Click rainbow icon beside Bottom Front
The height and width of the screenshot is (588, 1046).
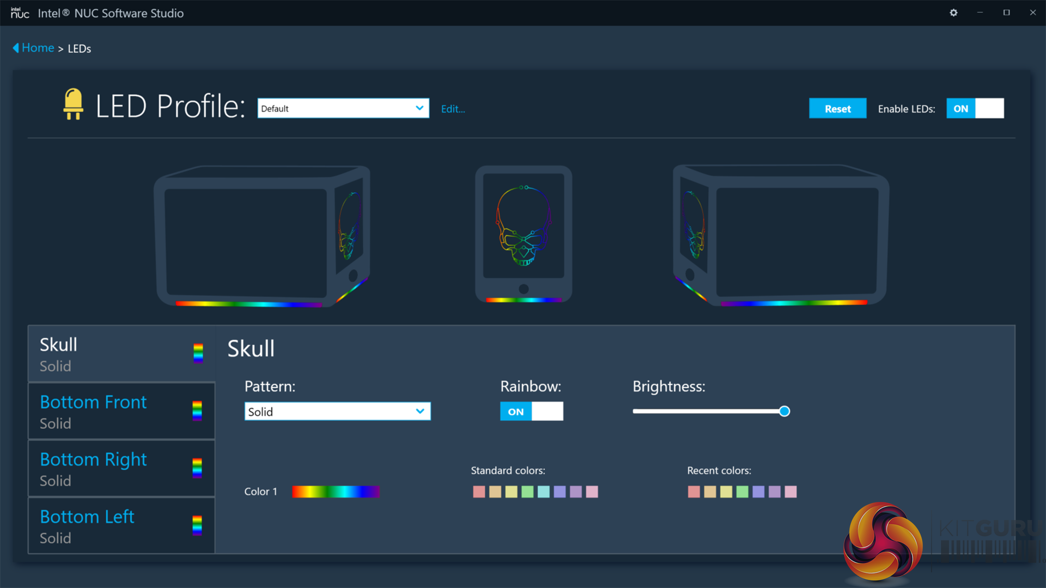[197, 411]
